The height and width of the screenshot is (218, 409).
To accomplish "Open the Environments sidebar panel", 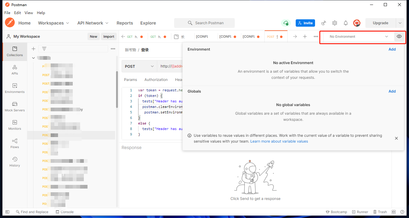I will coord(14,88).
